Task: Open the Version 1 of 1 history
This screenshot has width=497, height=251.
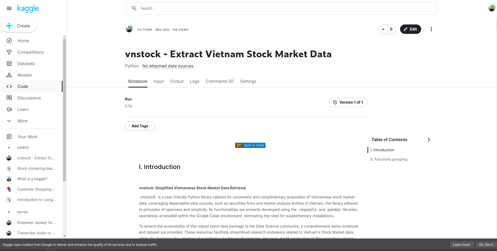Action: [x=348, y=102]
